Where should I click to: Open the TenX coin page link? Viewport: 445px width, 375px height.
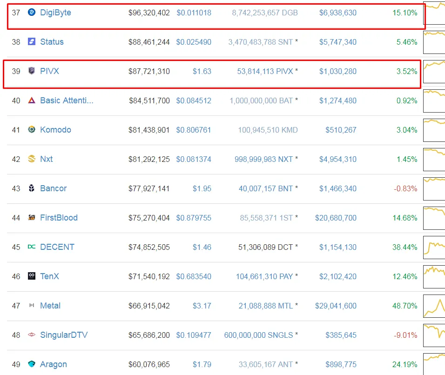pos(50,276)
